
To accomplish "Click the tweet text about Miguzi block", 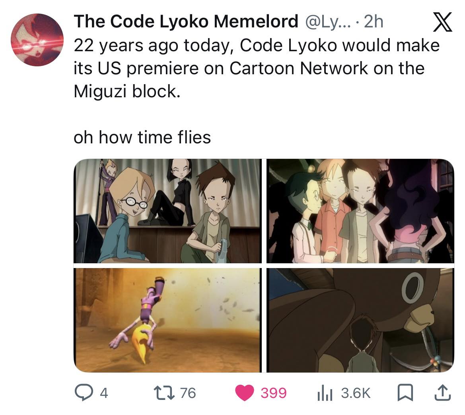I will [257, 69].
